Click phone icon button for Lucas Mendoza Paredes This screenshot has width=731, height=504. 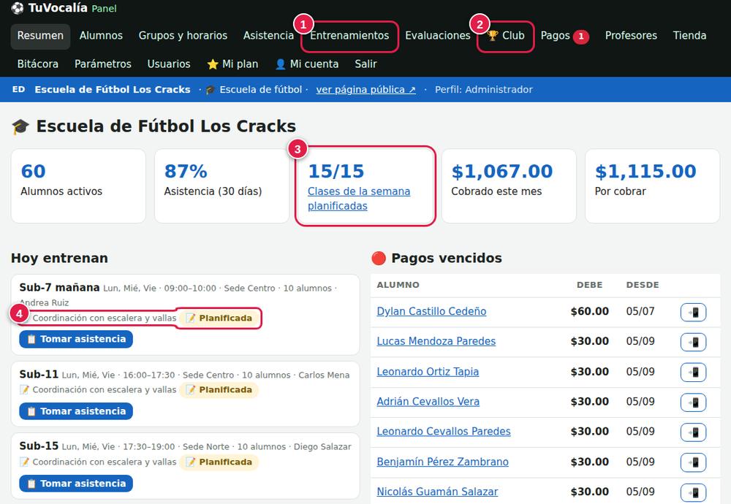(693, 342)
